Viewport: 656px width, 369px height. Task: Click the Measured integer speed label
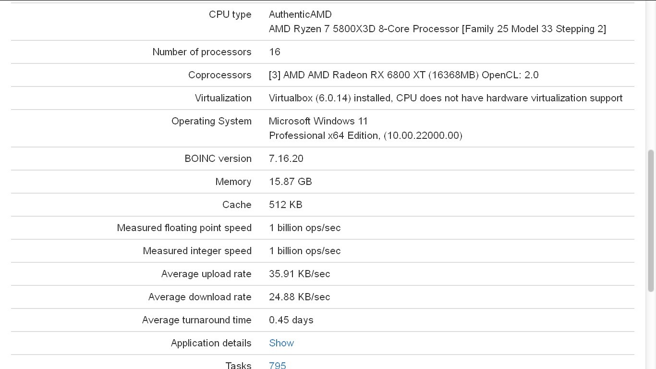tap(197, 251)
